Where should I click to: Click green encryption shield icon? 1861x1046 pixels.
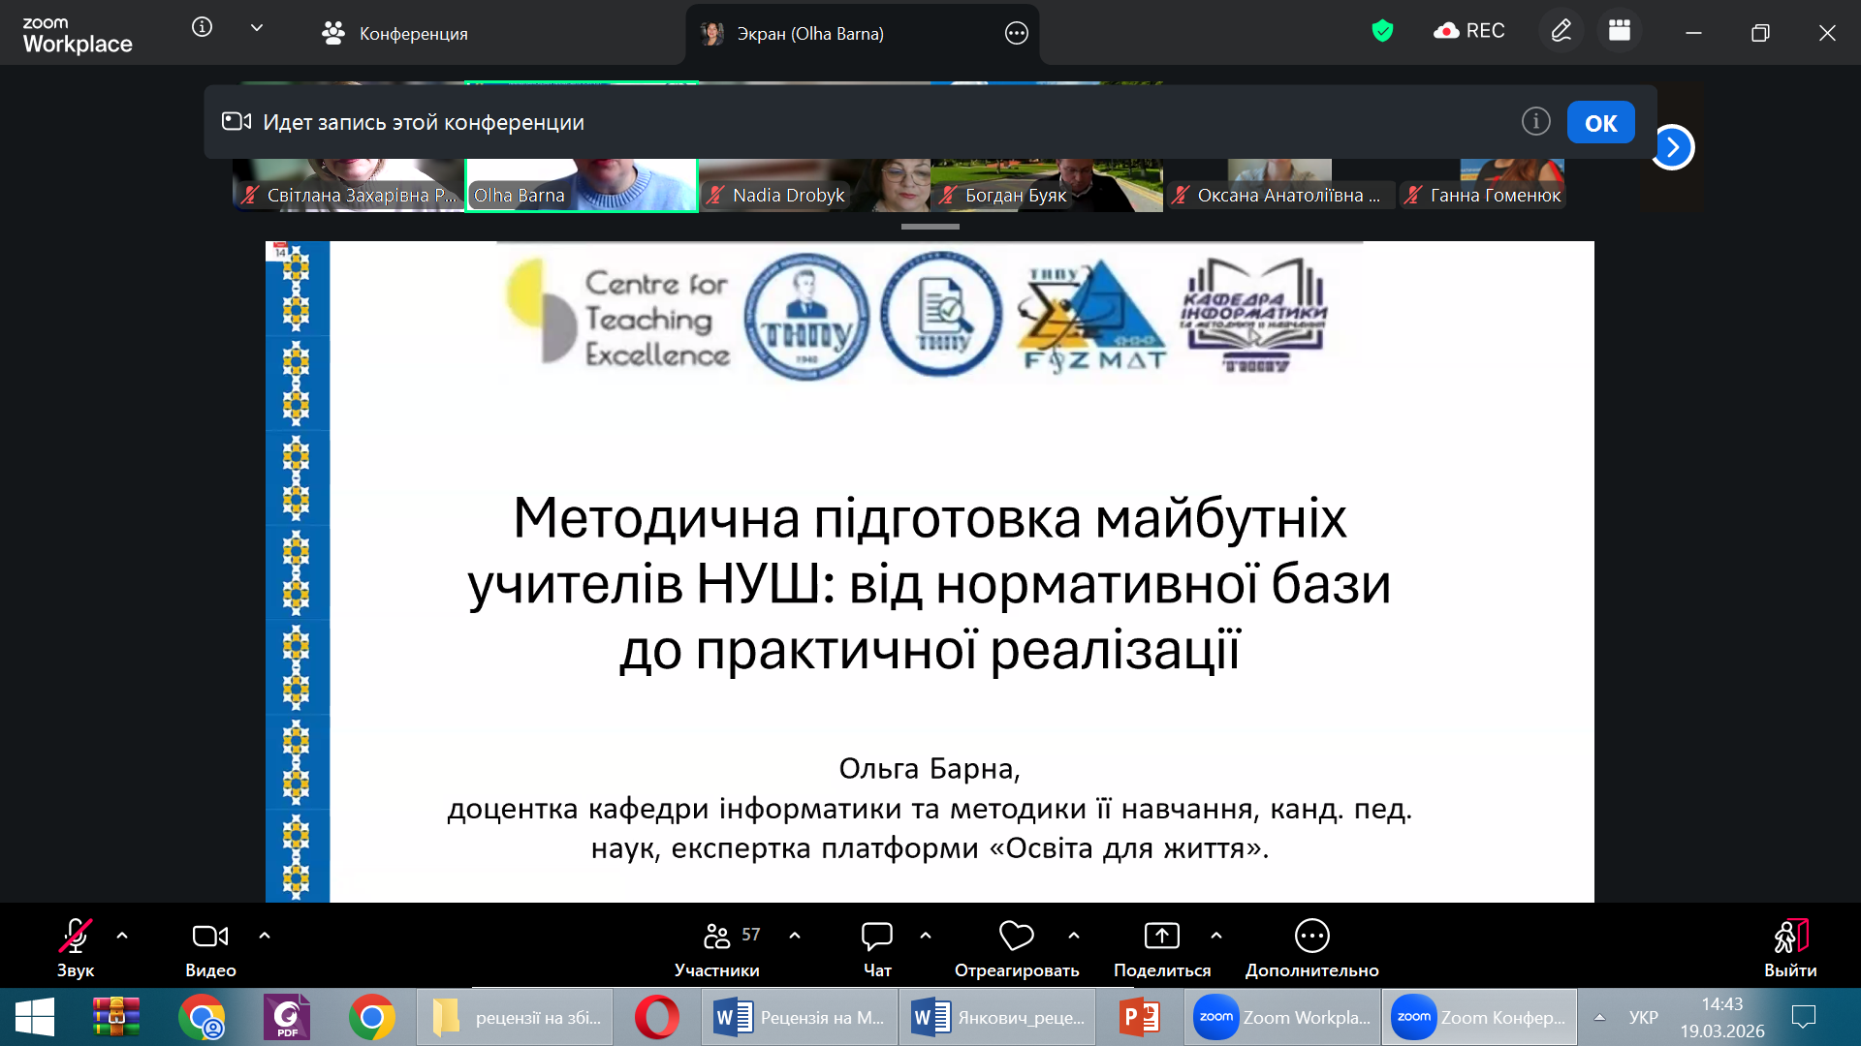click(x=1383, y=31)
